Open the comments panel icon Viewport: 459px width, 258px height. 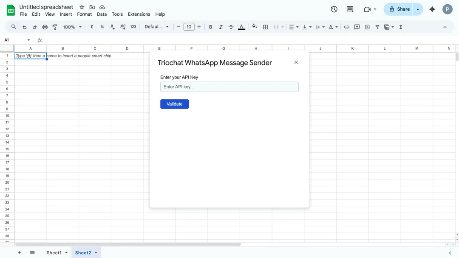tap(350, 9)
